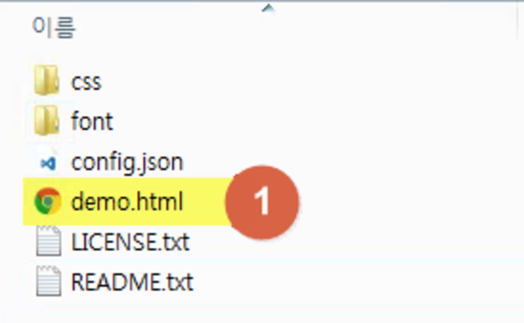Select the LICENSE.txt file name

tap(130, 242)
